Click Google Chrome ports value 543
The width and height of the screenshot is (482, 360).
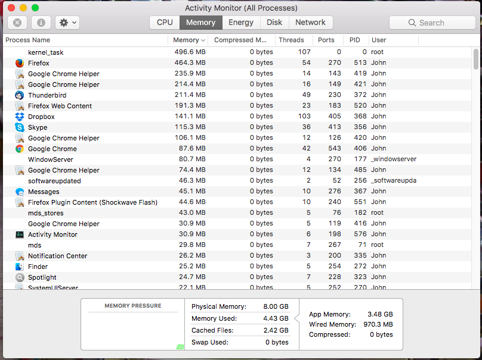click(x=335, y=148)
